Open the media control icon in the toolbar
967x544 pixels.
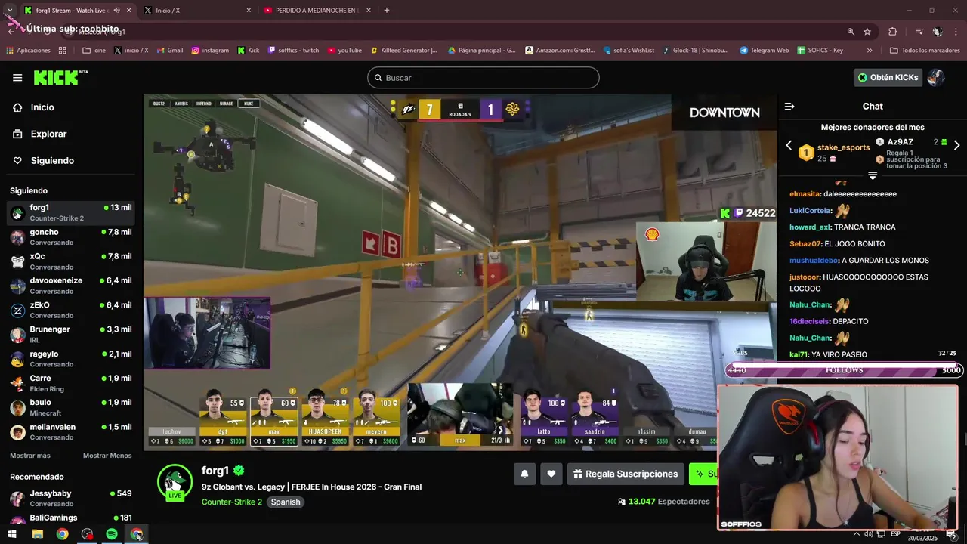[919, 32]
